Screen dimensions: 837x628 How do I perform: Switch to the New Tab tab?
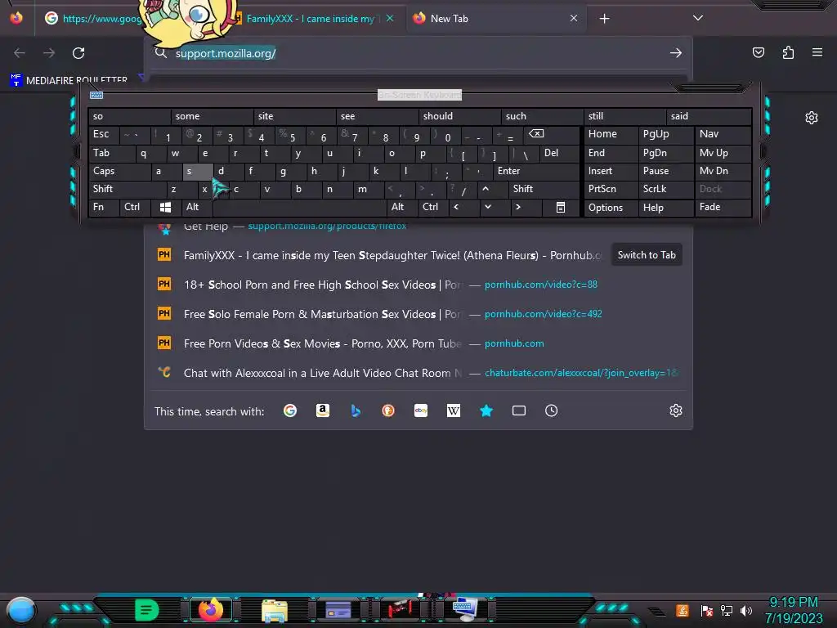click(495, 19)
